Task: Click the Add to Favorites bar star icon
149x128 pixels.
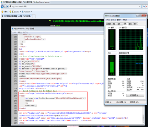Action: 10,12
